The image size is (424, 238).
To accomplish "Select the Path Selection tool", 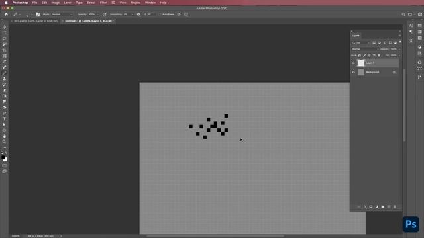I will (x=5, y=124).
